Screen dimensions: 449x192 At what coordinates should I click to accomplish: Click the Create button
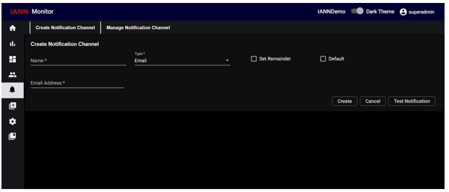point(345,101)
